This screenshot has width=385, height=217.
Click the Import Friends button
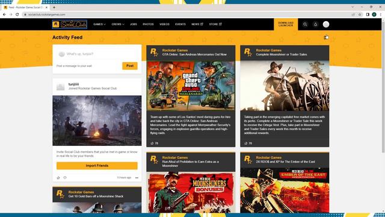97,166
